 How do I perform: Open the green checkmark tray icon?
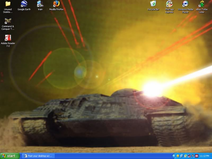pos(185,156)
